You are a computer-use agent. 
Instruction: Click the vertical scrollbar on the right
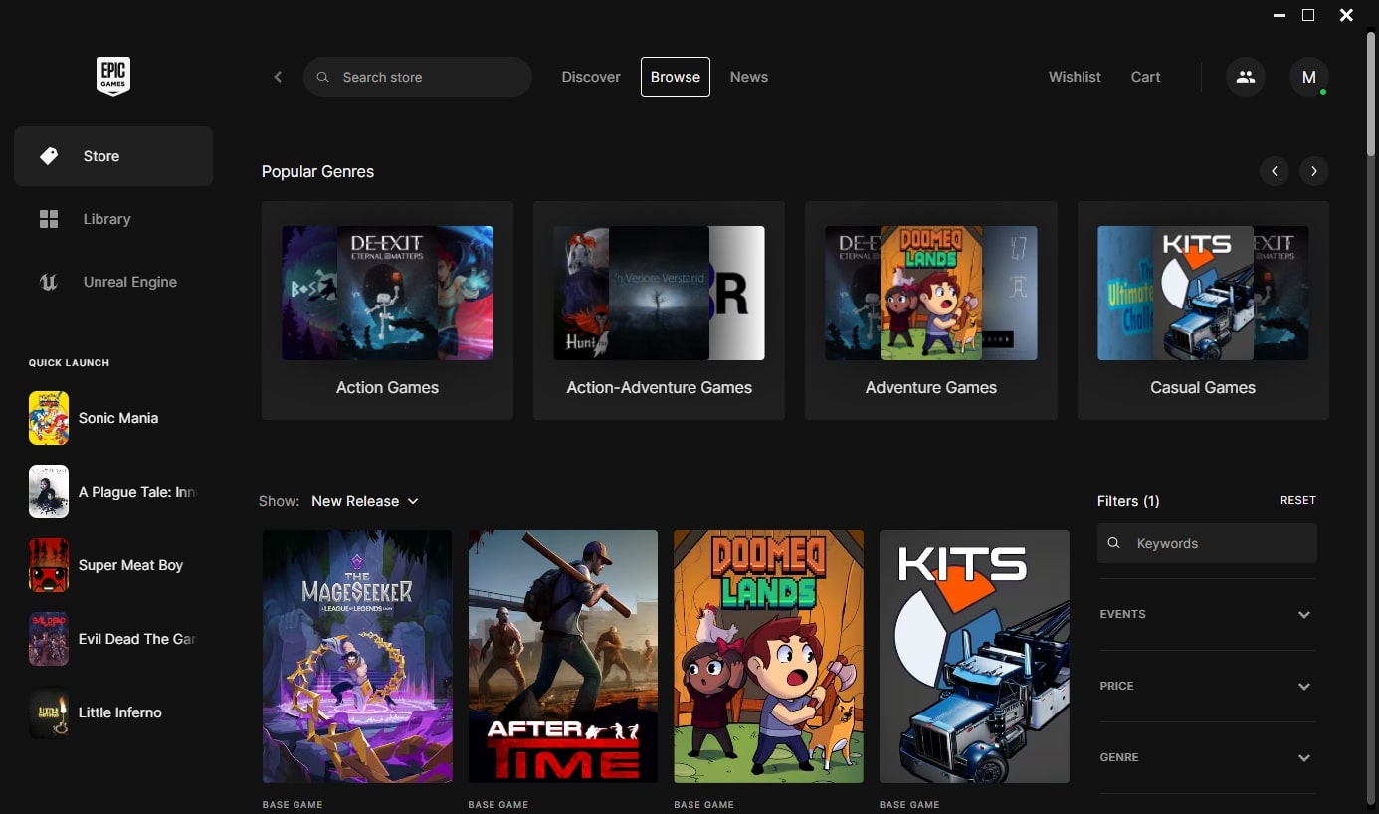[1371, 95]
